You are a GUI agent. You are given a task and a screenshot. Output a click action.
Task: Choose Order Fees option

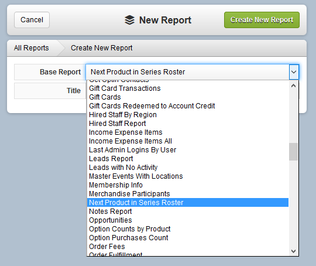point(188,247)
